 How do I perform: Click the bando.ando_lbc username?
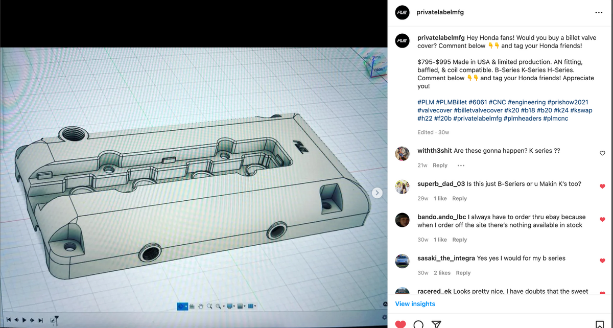[441, 217]
